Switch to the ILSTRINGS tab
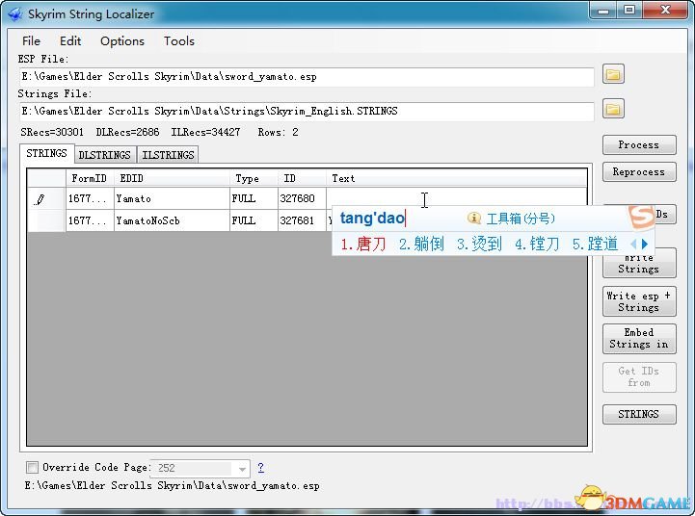This screenshot has height=516, width=695. [x=168, y=155]
